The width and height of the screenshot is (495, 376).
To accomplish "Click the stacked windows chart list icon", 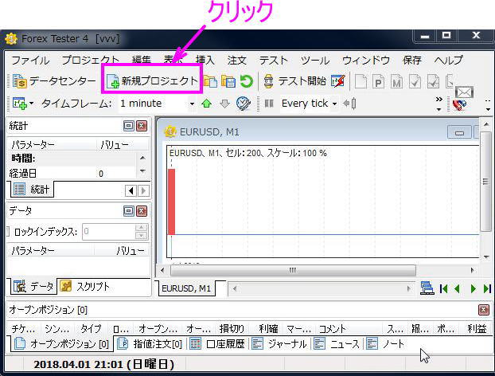I will [427, 288].
